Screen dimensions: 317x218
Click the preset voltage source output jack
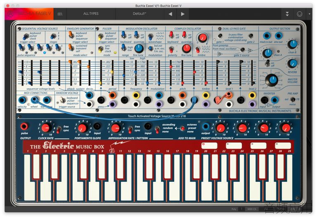coord(206,127)
